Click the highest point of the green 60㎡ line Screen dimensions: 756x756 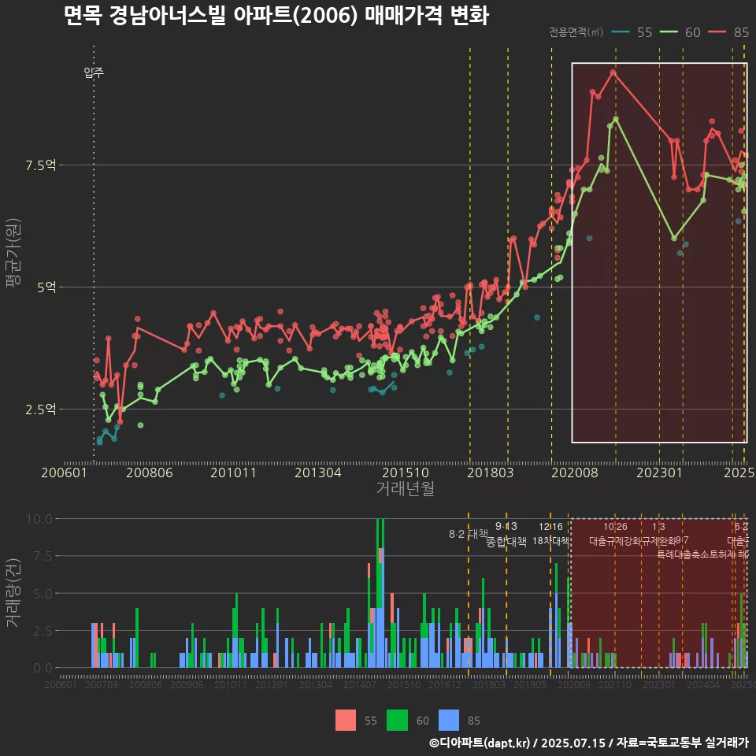tap(616, 119)
